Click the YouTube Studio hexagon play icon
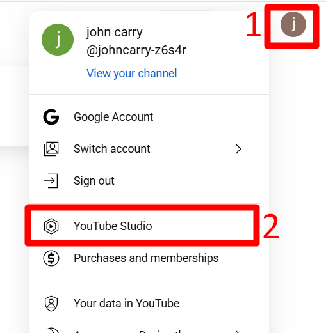 [x=51, y=226]
